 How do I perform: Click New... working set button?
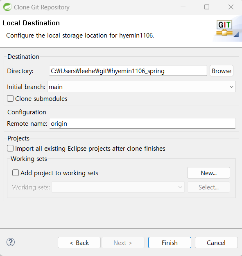[x=208, y=173]
